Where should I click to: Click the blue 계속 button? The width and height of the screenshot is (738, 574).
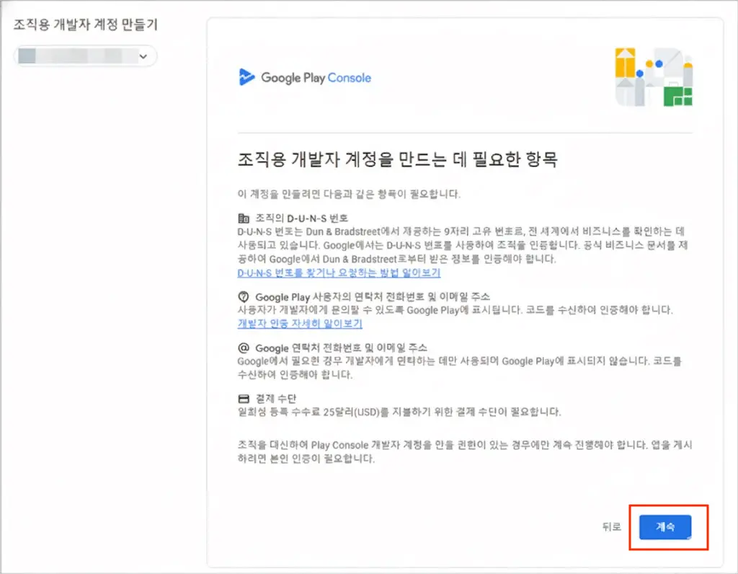665,527
